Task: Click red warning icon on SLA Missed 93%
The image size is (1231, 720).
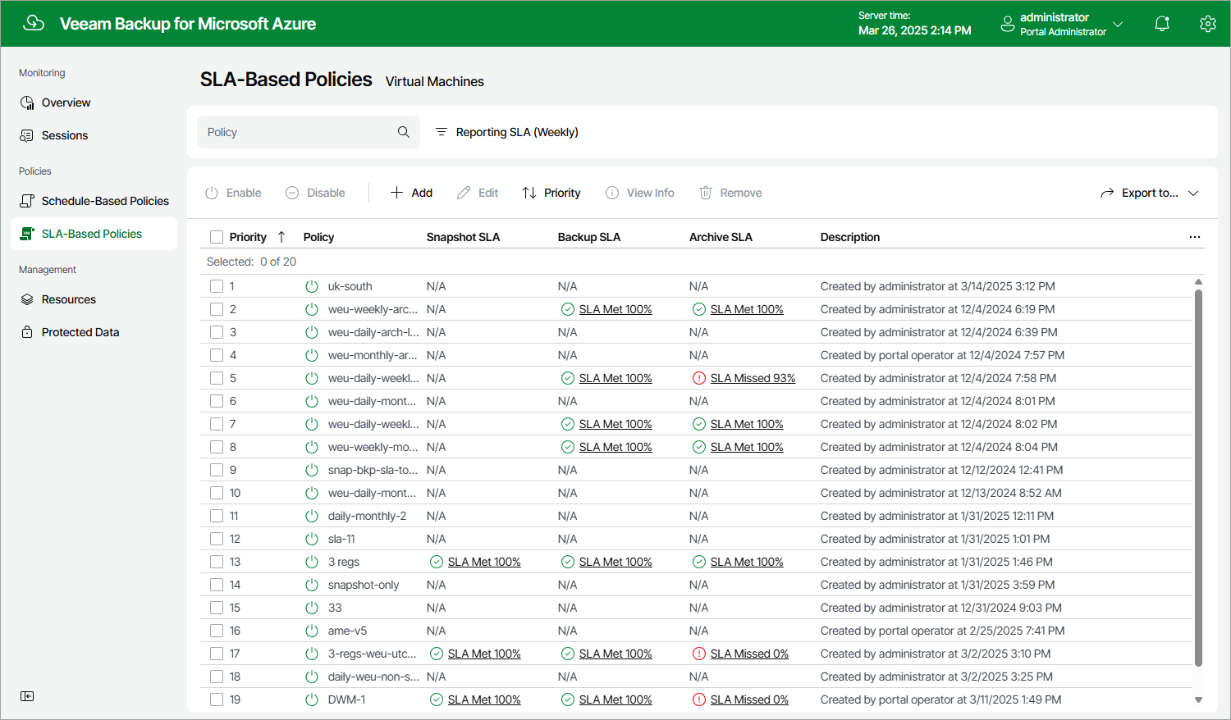Action: click(x=698, y=378)
